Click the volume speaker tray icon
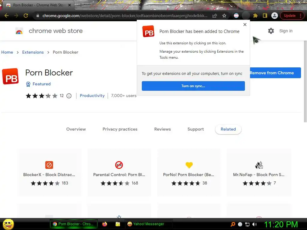Viewport: 307px width, 230px height. 255,224
